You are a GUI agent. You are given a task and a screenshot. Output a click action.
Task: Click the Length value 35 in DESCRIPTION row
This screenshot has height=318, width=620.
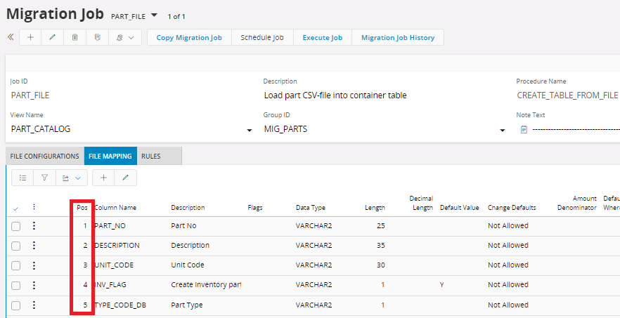tap(381, 245)
